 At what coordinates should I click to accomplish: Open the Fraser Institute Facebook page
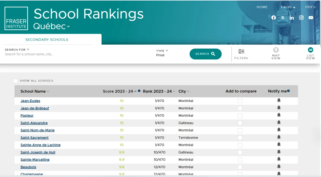click(x=273, y=18)
